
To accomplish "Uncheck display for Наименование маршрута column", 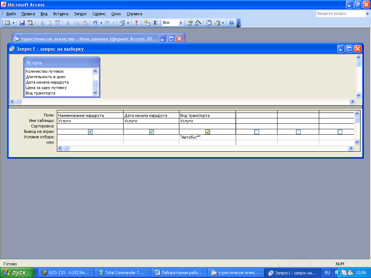I will (x=90, y=132).
